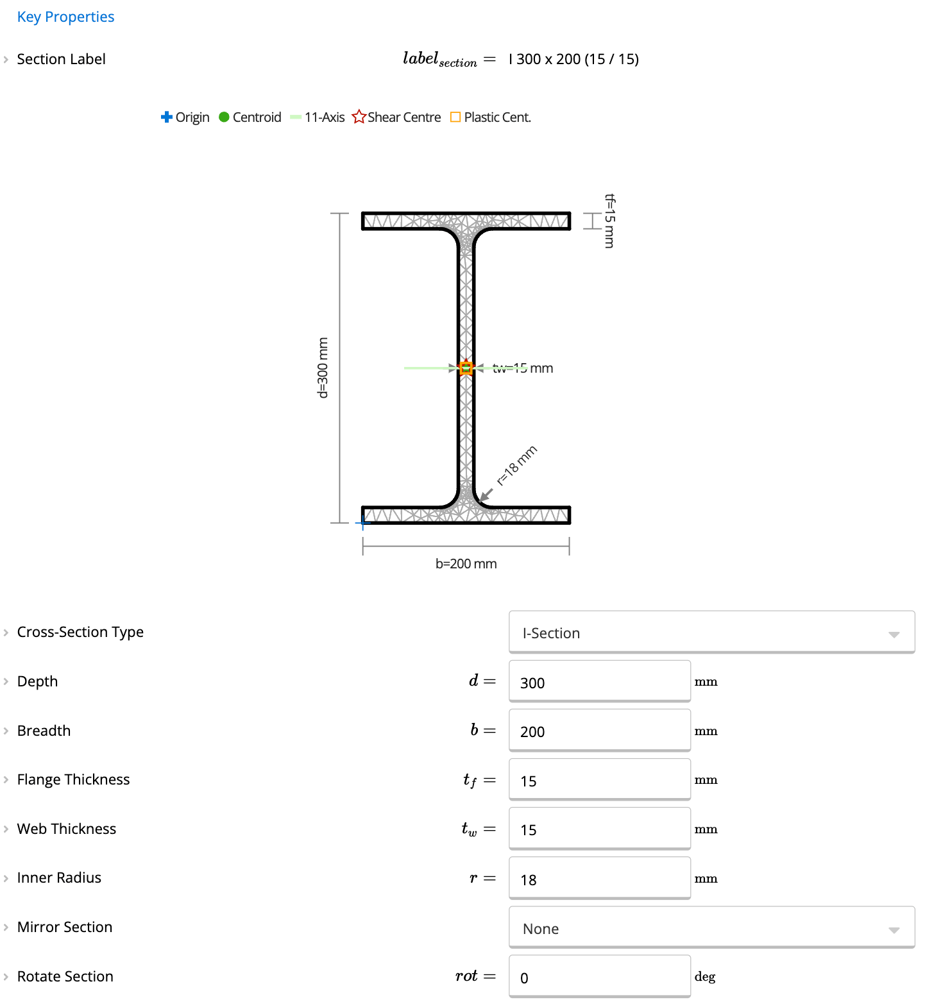Click the r=18 mm radius arrow
This screenshot has height=1002, width=934.
(487, 495)
